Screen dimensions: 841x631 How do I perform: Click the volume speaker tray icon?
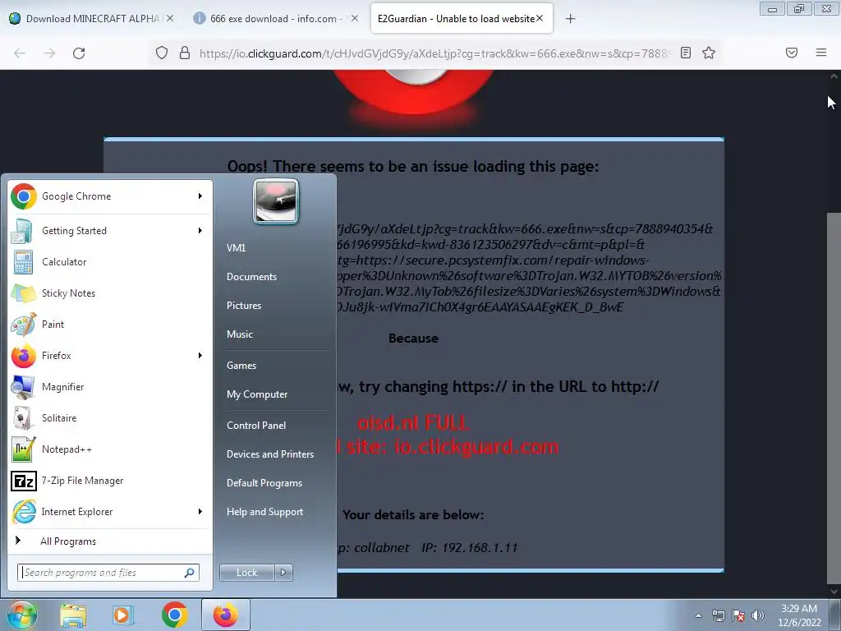pyautogui.click(x=757, y=615)
